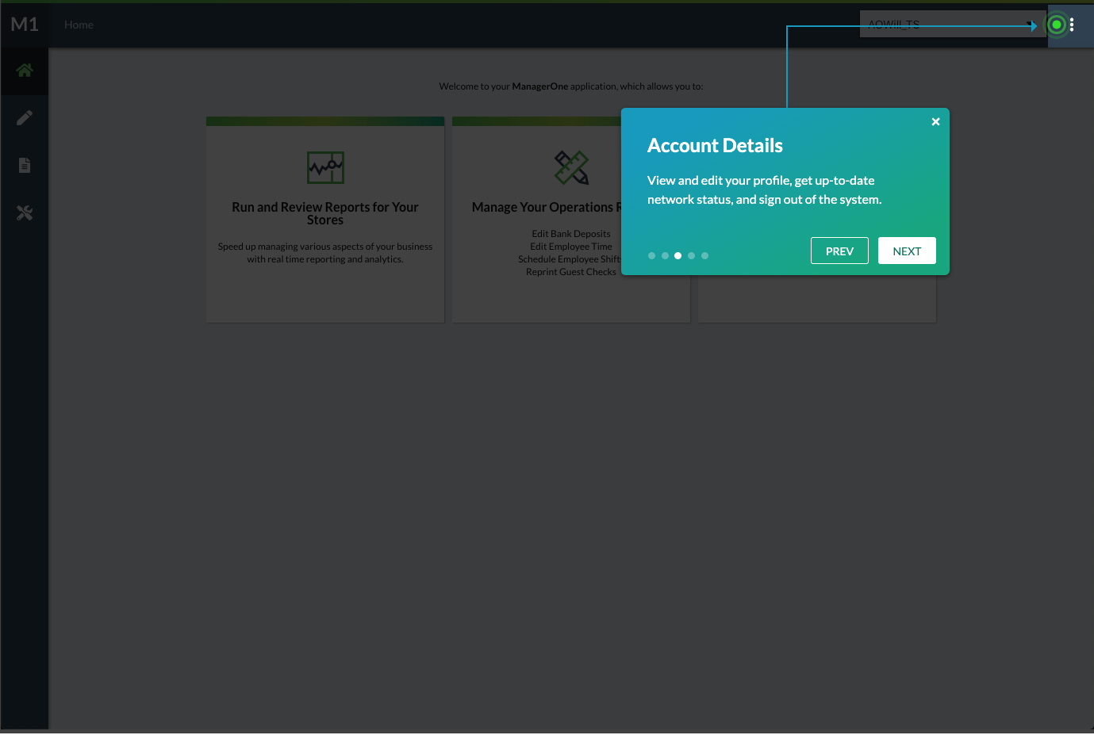Open the document reports sidebar icon
Viewport: 1094px width, 735px height.
click(25, 165)
